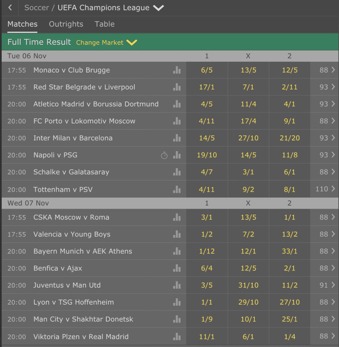The image size is (339, 347).
Task: Click the stopwatch icon on Napoli v PSG
Action: (x=164, y=155)
